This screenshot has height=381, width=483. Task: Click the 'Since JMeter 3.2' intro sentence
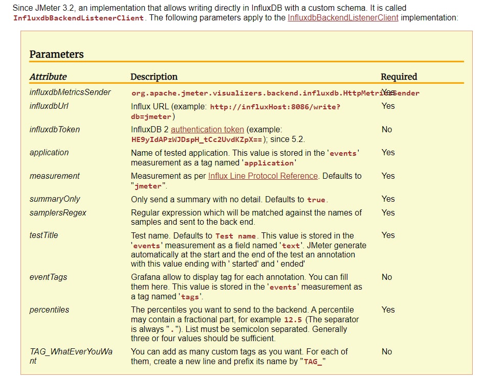coord(209,8)
